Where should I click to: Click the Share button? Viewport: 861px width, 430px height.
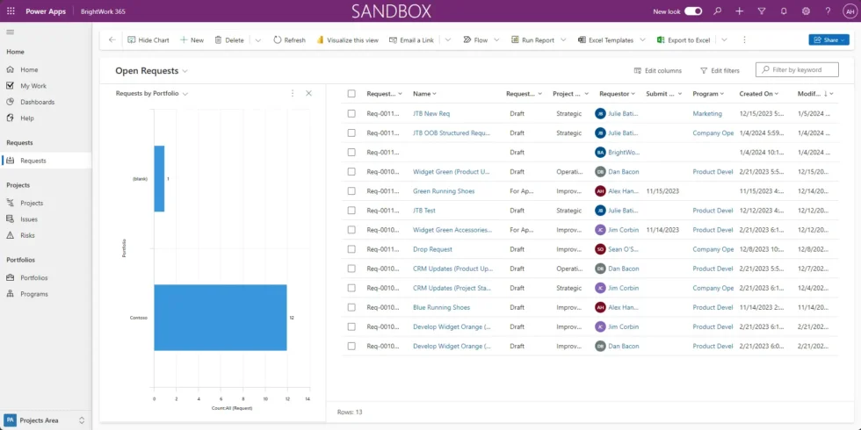(828, 40)
